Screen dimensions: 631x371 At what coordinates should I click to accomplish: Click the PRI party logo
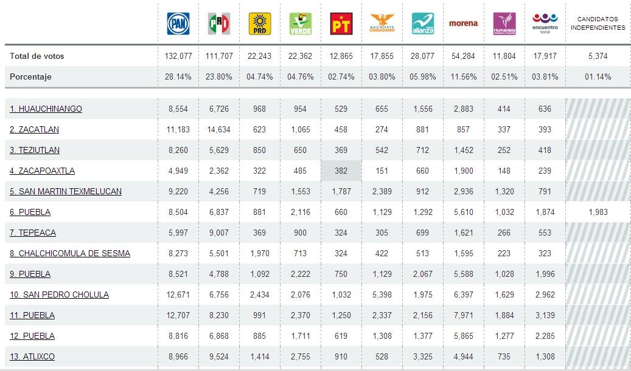pos(219,24)
